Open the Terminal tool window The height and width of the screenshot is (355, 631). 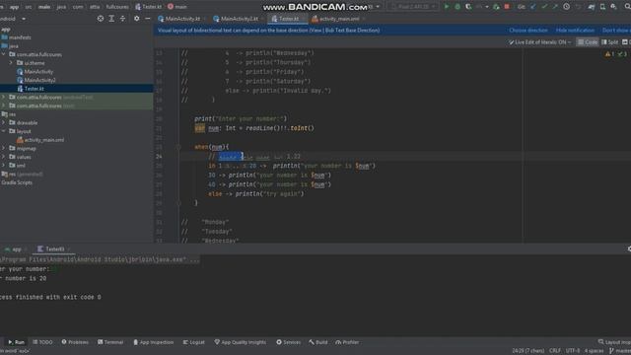tap(109, 342)
